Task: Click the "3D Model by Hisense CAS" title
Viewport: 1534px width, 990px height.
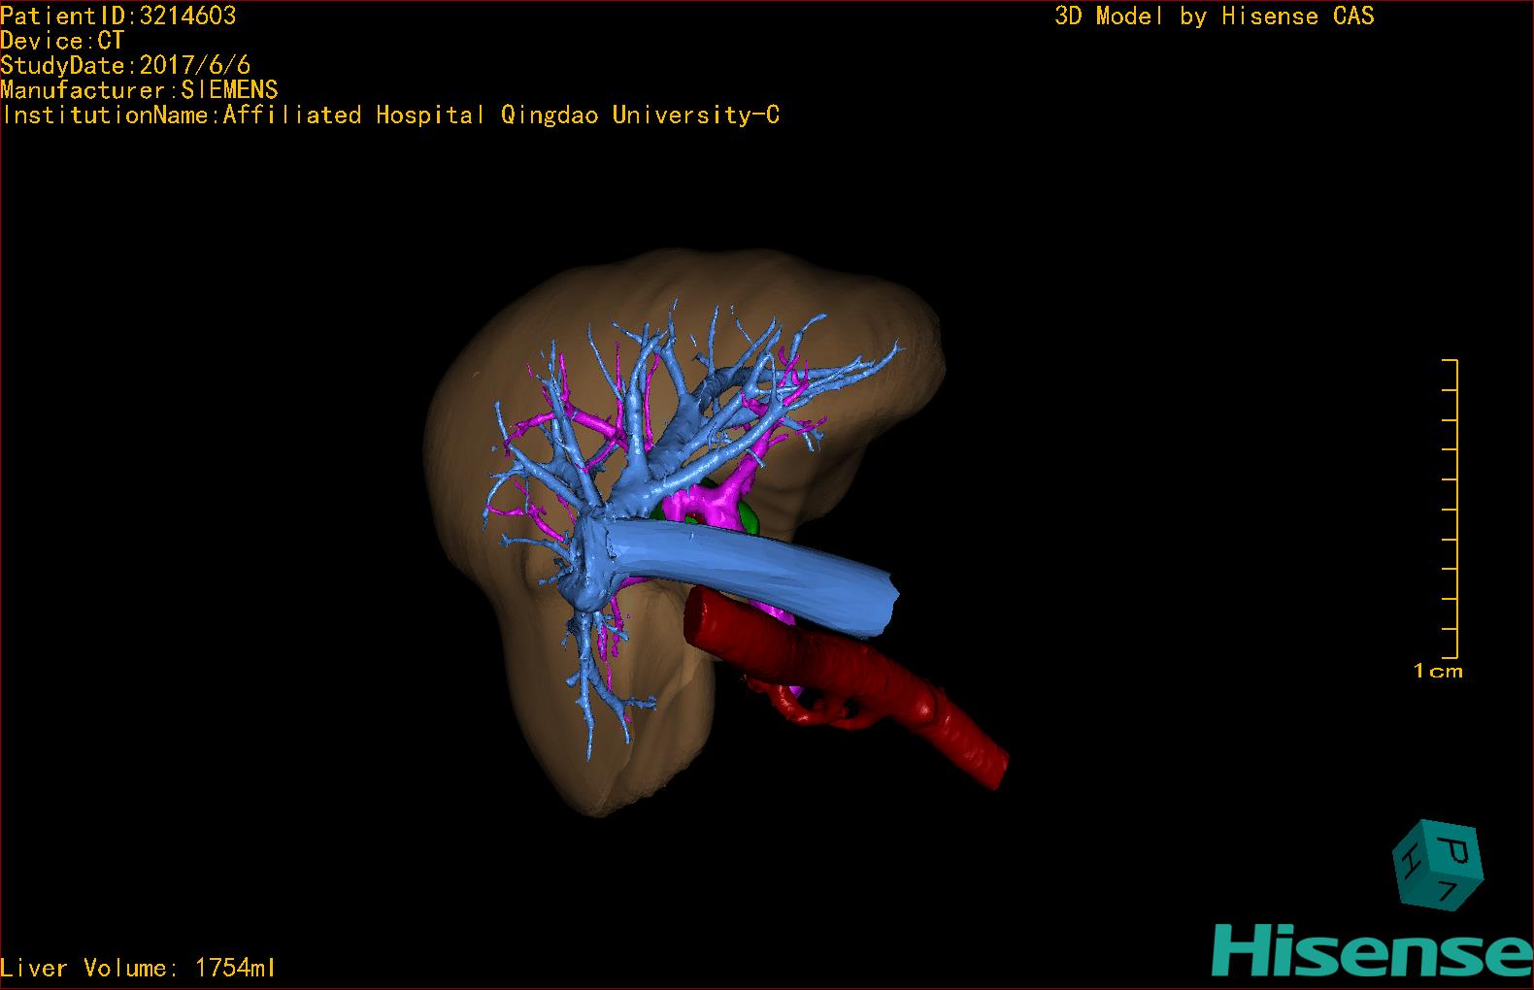Action: (x=1215, y=16)
